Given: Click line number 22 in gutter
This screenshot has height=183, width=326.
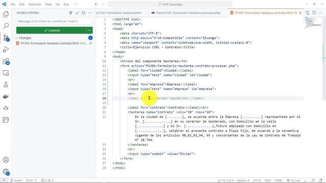Looking at the screenshot, I should click(104, 117).
